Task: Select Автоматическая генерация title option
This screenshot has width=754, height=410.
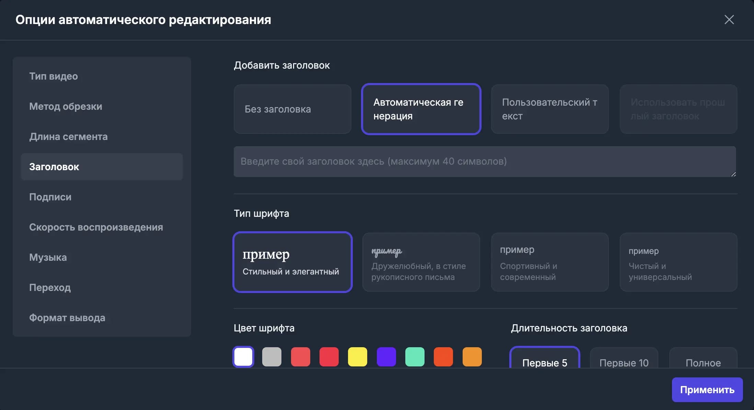Action: pos(421,109)
